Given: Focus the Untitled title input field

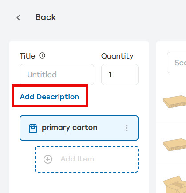Looking at the screenshot, I should 57,75.
